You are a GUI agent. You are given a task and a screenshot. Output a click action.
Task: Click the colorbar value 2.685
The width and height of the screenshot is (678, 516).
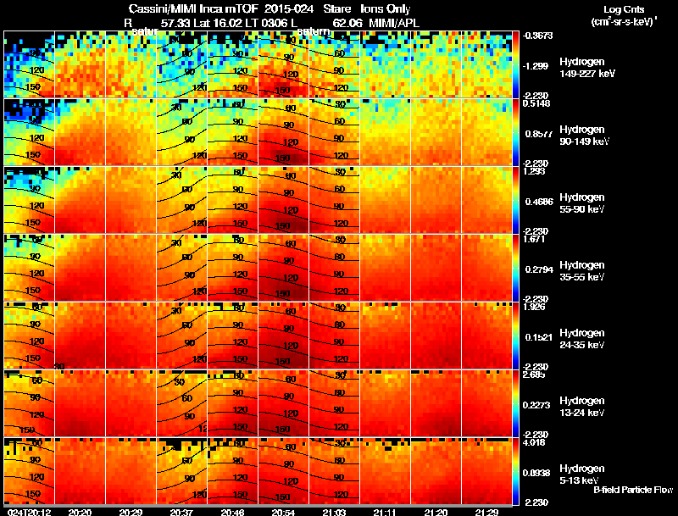point(534,375)
